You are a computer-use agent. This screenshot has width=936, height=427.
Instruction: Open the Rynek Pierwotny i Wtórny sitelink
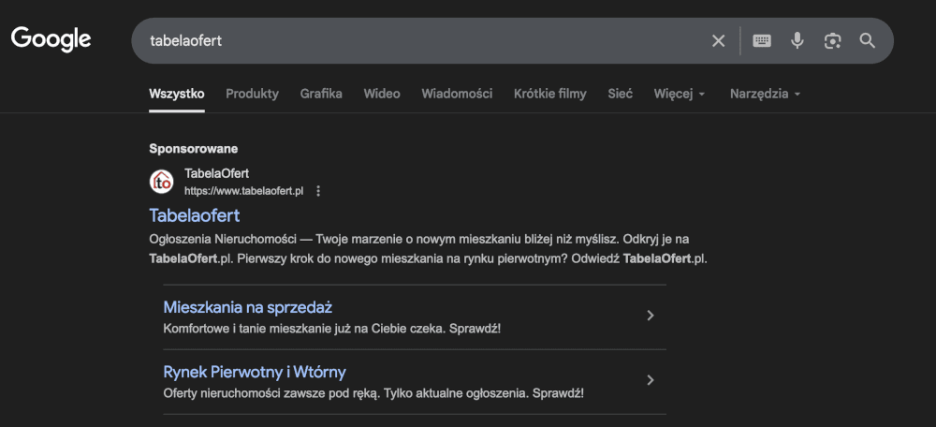(255, 372)
